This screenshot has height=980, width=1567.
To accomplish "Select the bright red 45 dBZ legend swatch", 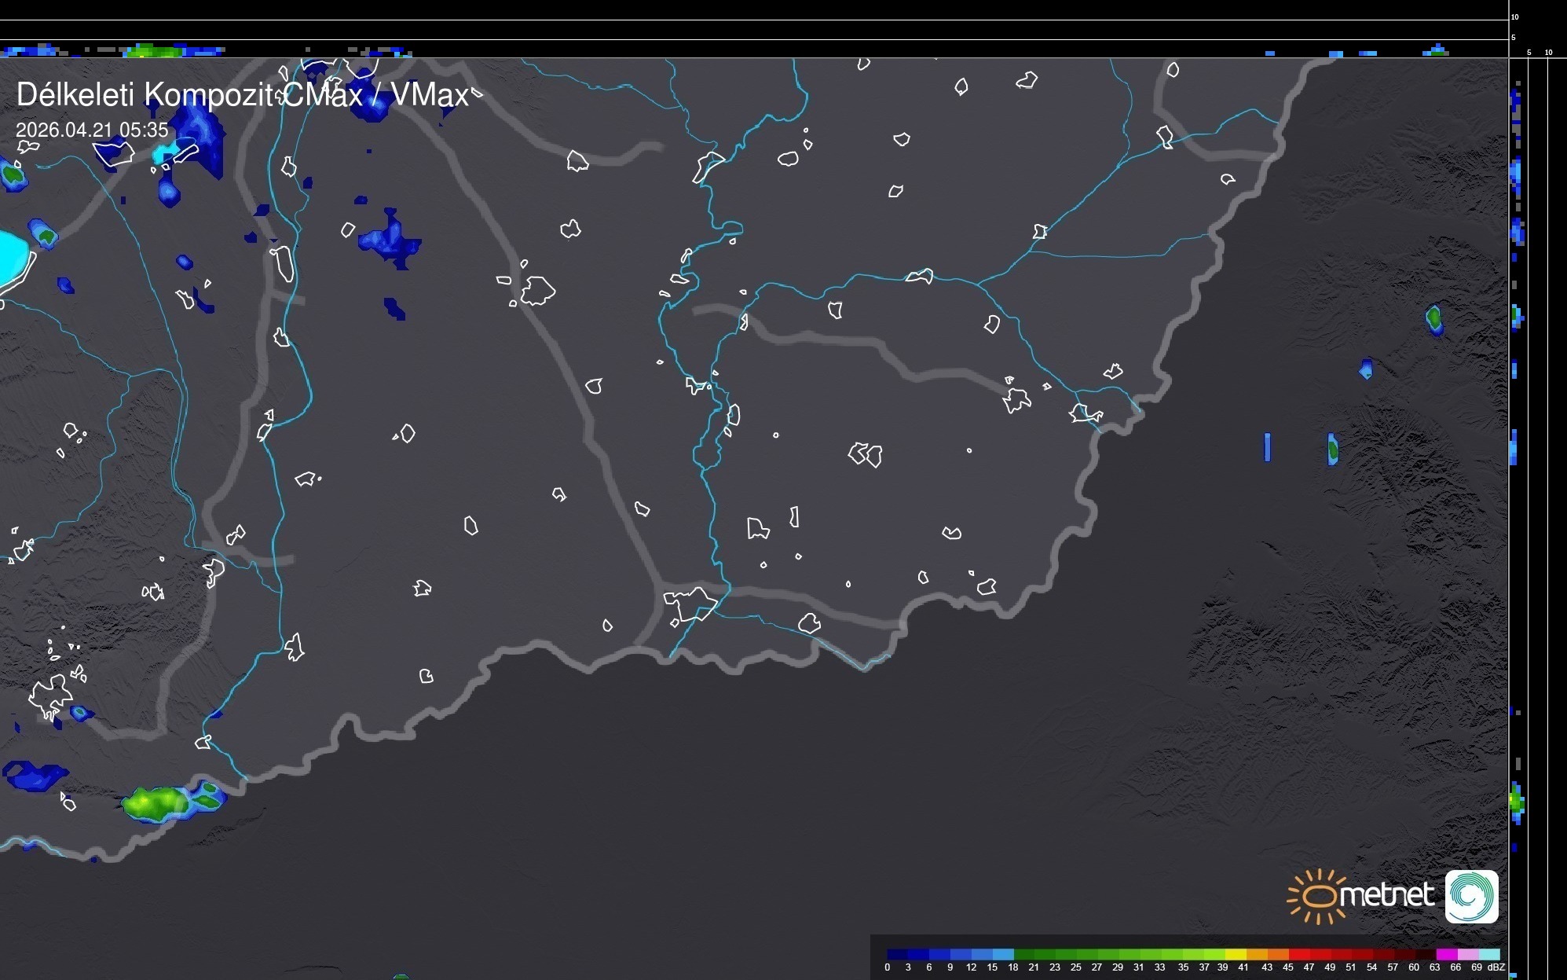I will tap(1298, 955).
